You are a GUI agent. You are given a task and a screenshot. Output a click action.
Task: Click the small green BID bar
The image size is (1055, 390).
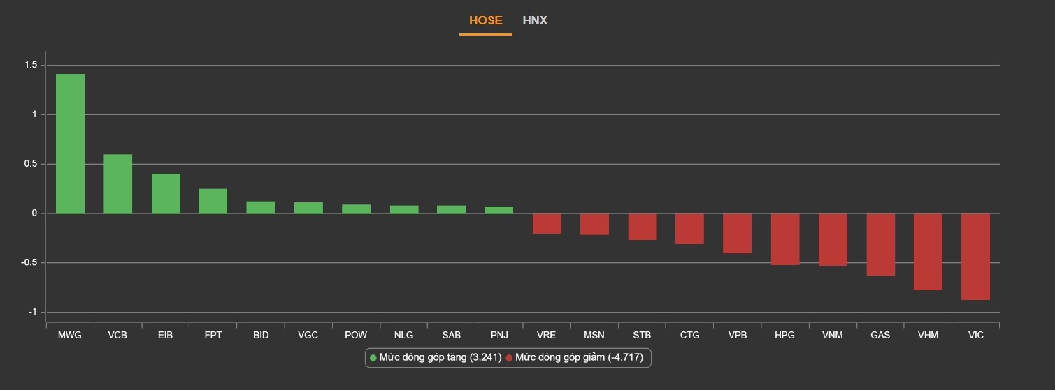tap(260, 207)
